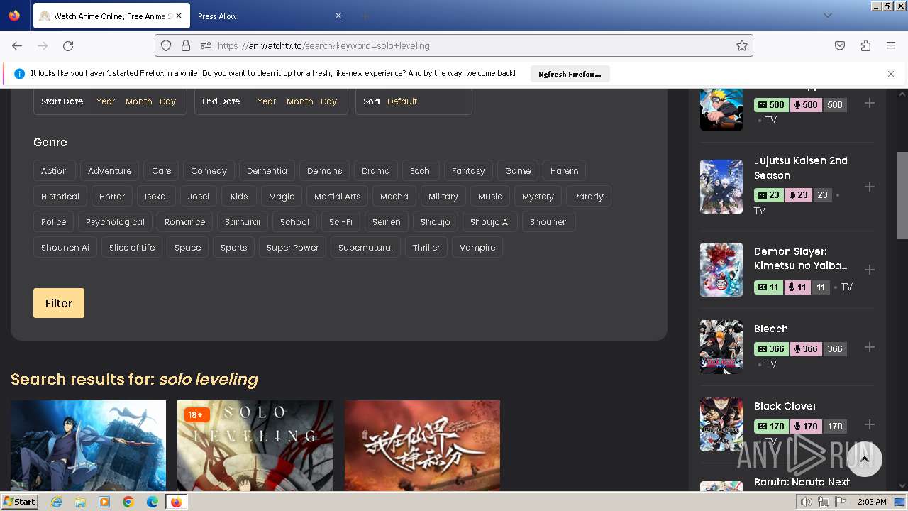Click the address bar URL field
908x511 pixels.
coord(454,45)
